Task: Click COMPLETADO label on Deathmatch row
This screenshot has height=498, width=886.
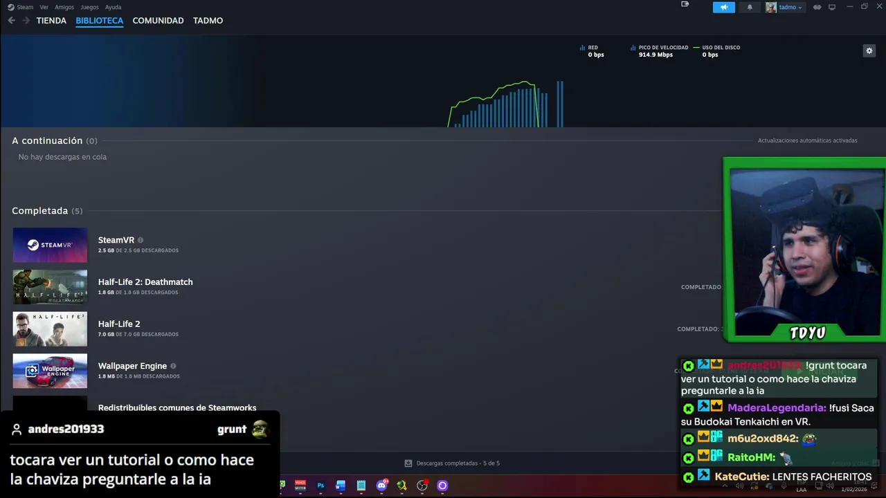Action: click(x=700, y=287)
